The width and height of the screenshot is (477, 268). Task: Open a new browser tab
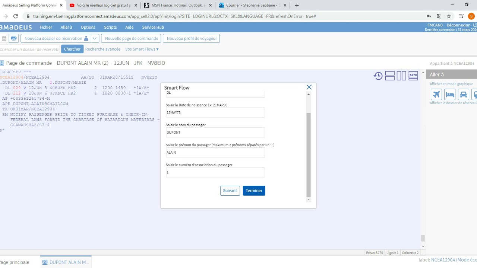[297, 5]
